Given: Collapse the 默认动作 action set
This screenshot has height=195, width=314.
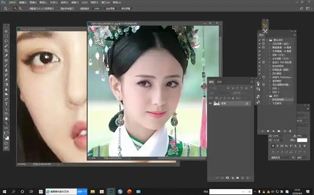Looking at the screenshot, I should (267, 40).
